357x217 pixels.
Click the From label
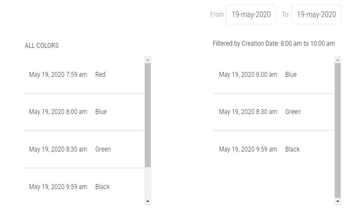click(217, 14)
